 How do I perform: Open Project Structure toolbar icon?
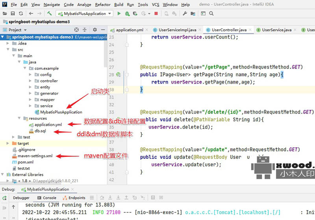(x=193, y=13)
